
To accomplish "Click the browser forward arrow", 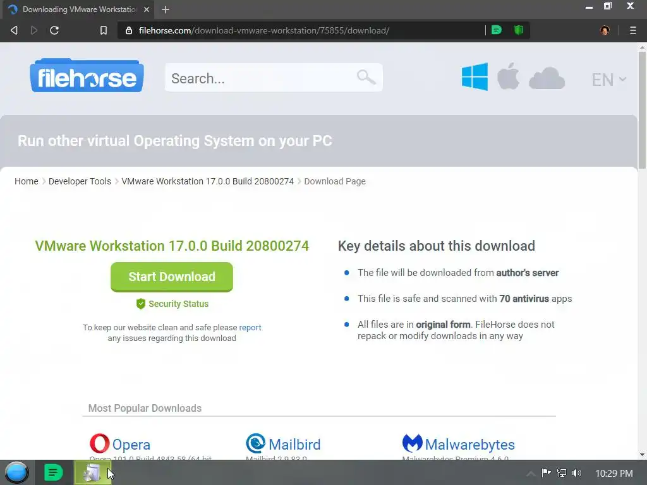I will click(x=34, y=30).
